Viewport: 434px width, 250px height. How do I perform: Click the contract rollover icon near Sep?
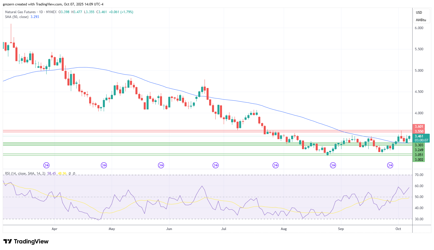pyautogui.click(x=333, y=165)
